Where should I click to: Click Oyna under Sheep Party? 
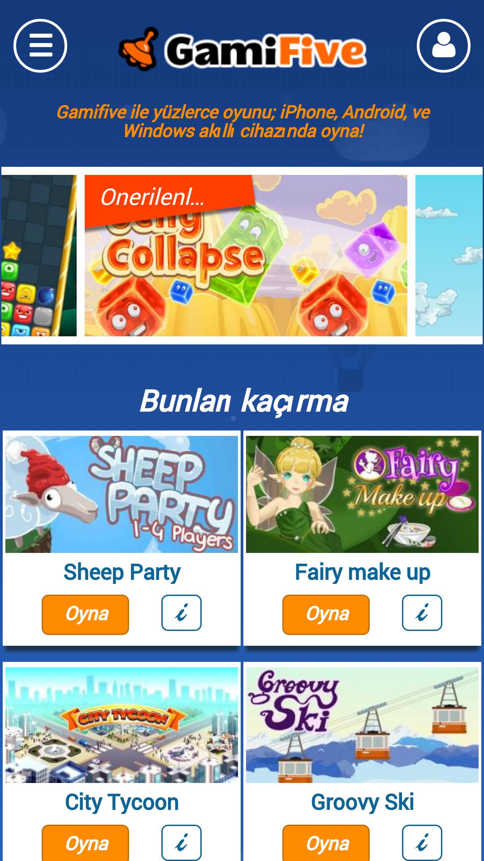point(85,614)
